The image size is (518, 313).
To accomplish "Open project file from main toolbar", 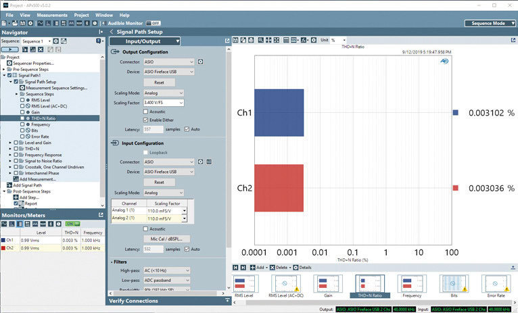I will coord(15,23).
